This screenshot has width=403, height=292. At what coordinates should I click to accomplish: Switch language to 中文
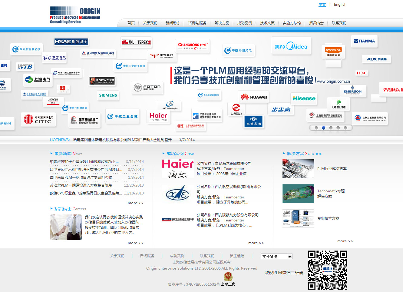(322, 5)
